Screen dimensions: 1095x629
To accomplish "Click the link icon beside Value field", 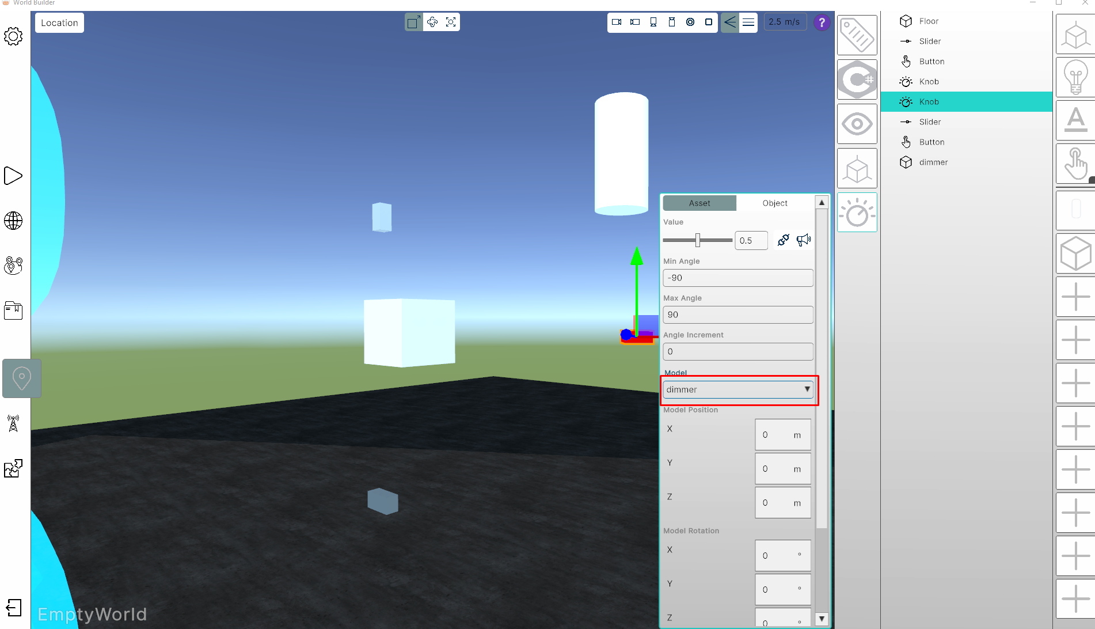I will 783,240.
